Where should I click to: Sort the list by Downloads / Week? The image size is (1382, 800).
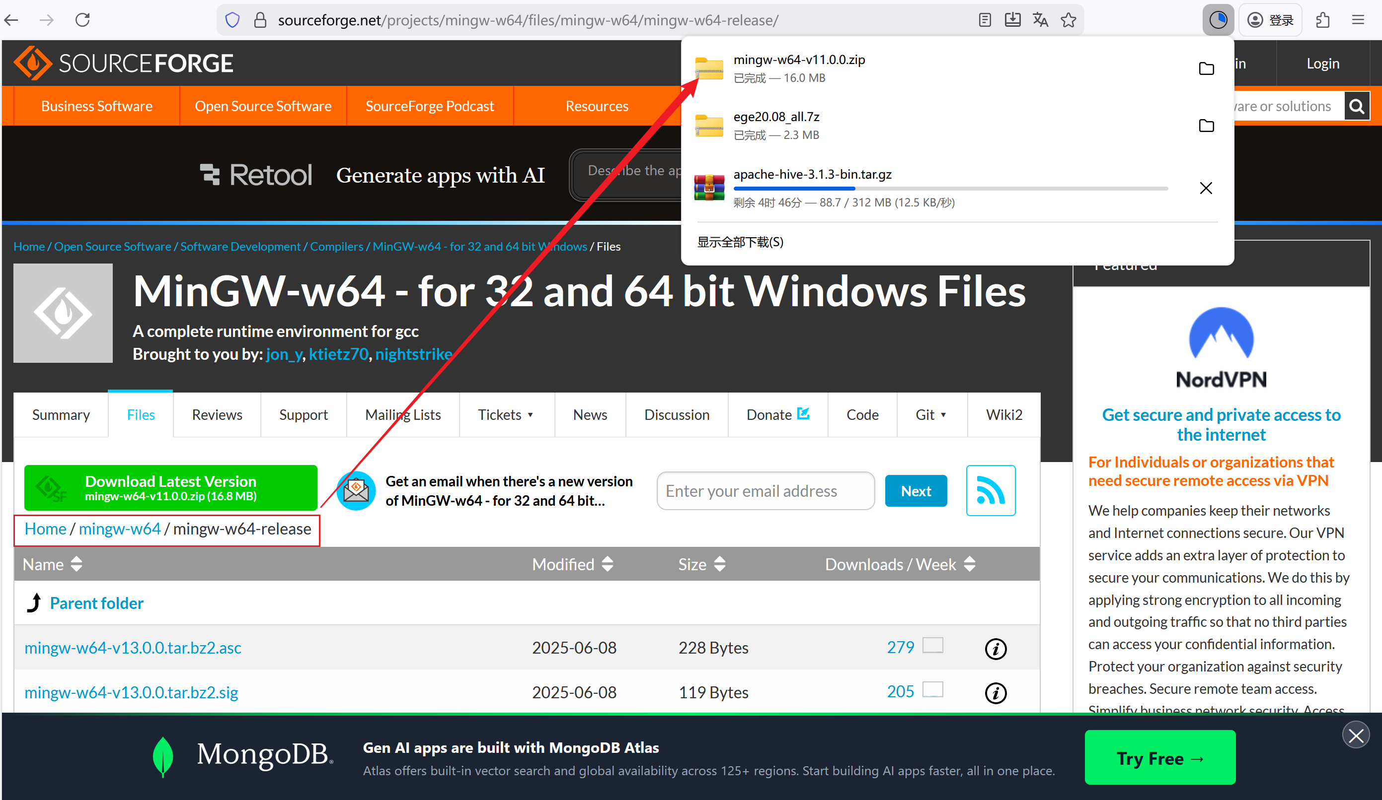point(900,564)
